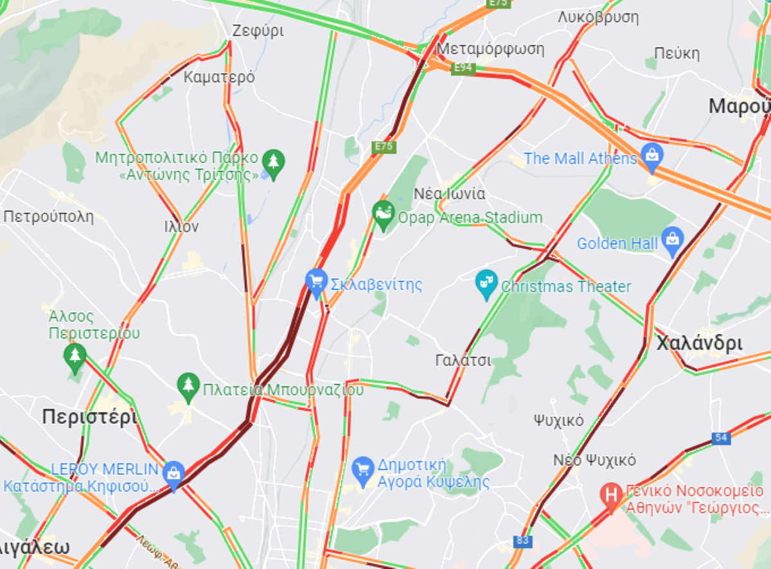
Task: Click the E94 highway shield
Action: [463, 68]
